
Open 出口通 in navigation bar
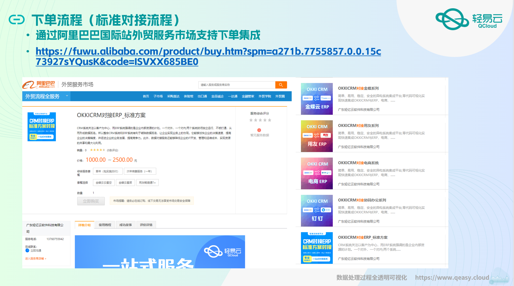pyautogui.click(x=202, y=96)
